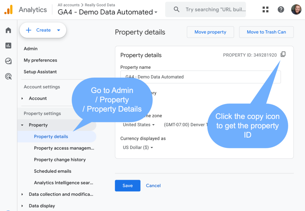Open the US Dollar ($) currency dropdown
Screen dimensions: 305x211
pyautogui.click(x=138, y=148)
